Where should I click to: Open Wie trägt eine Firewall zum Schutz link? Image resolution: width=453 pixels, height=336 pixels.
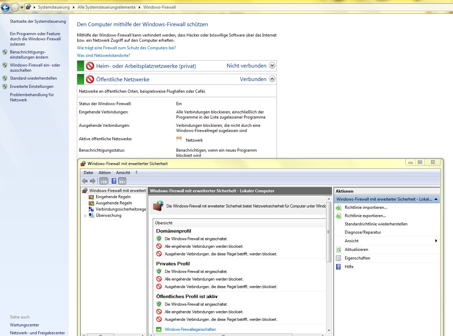pyautogui.click(x=126, y=48)
